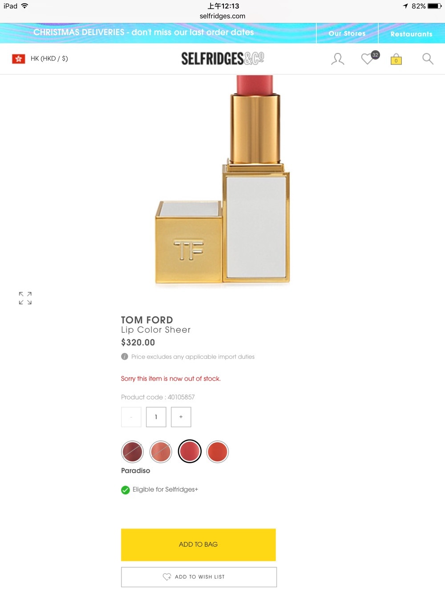The height and width of the screenshot is (594, 445).
Task: Select the crossed-out peach lipstick shade
Action: (161, 452)
